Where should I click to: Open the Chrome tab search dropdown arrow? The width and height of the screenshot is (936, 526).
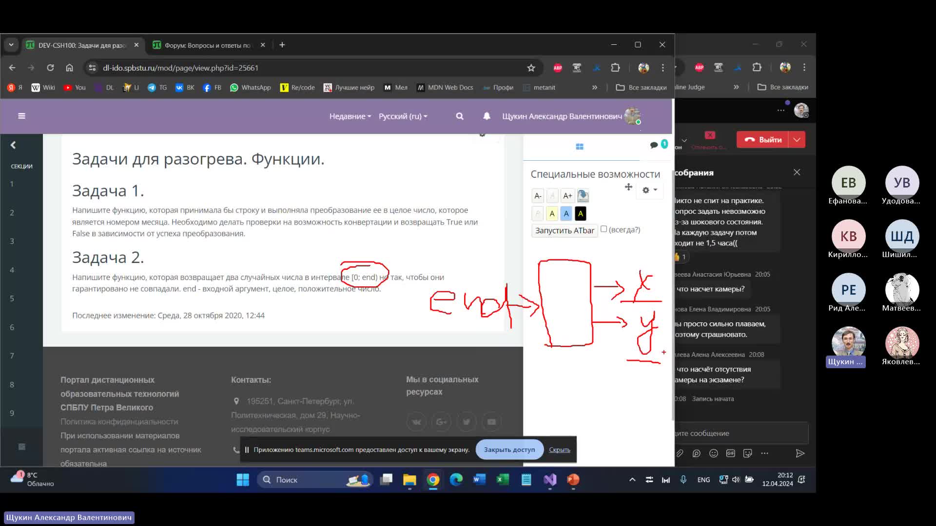point(11,45)
